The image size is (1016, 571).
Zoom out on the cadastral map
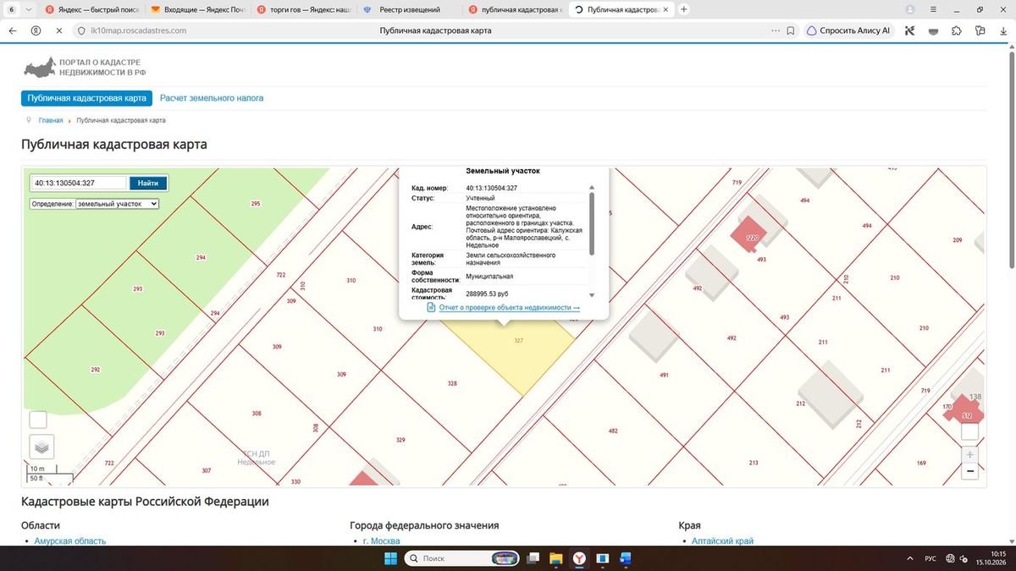(x=970, y=471)
